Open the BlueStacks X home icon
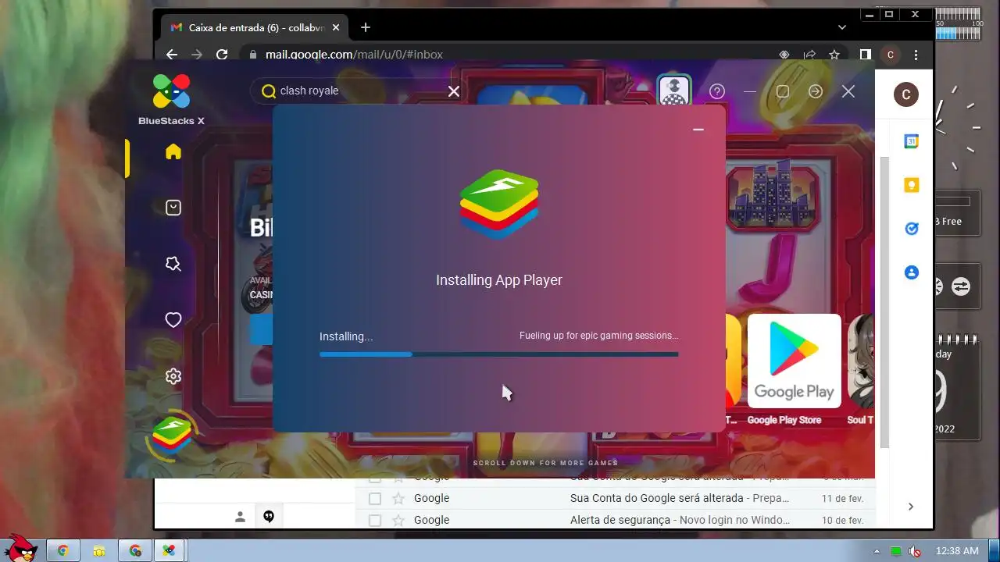1000x562 pixels. [x=173, y=152]
